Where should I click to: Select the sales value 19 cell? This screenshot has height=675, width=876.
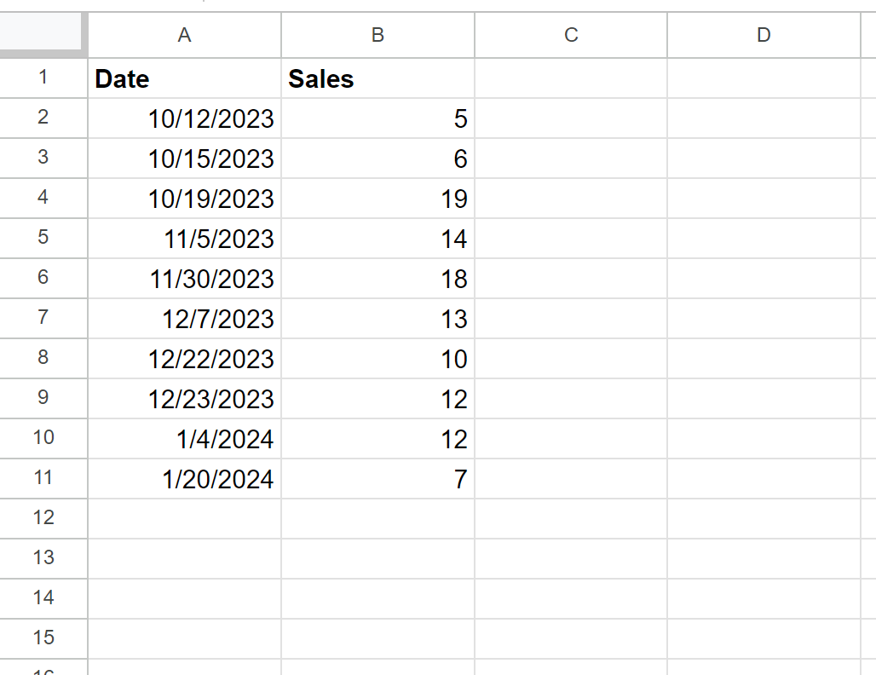click(377, 199)
